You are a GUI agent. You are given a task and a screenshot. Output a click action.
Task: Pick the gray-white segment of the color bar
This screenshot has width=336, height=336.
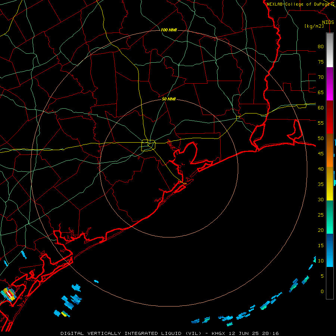pyautogui.click(x=330, y=50)
